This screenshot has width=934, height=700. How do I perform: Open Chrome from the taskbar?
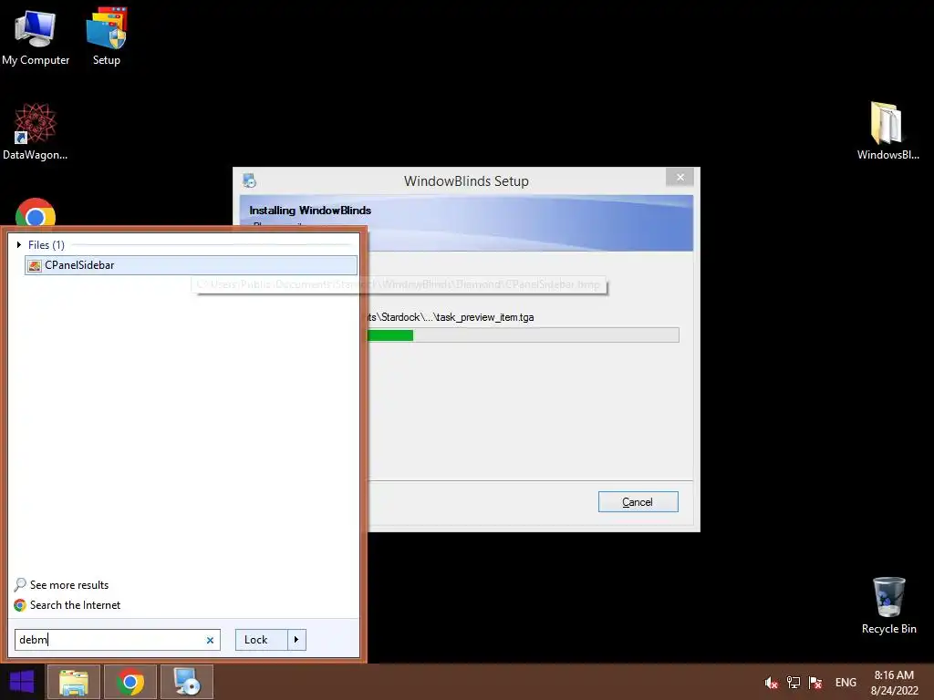[130, 682]
